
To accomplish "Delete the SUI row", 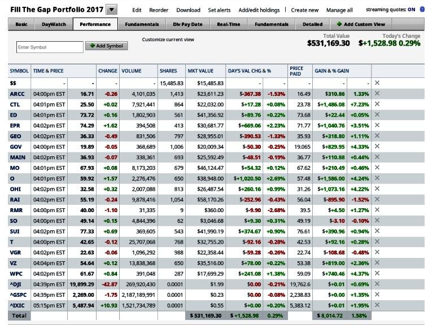I will pyautogui.click(x=377, y=231).
